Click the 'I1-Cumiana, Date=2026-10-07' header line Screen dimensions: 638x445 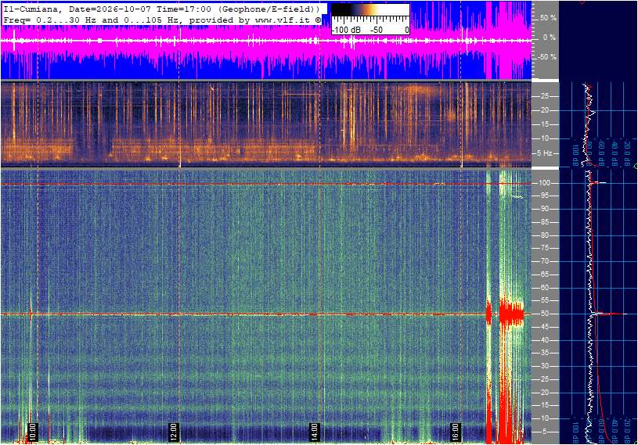coord(162,9)
